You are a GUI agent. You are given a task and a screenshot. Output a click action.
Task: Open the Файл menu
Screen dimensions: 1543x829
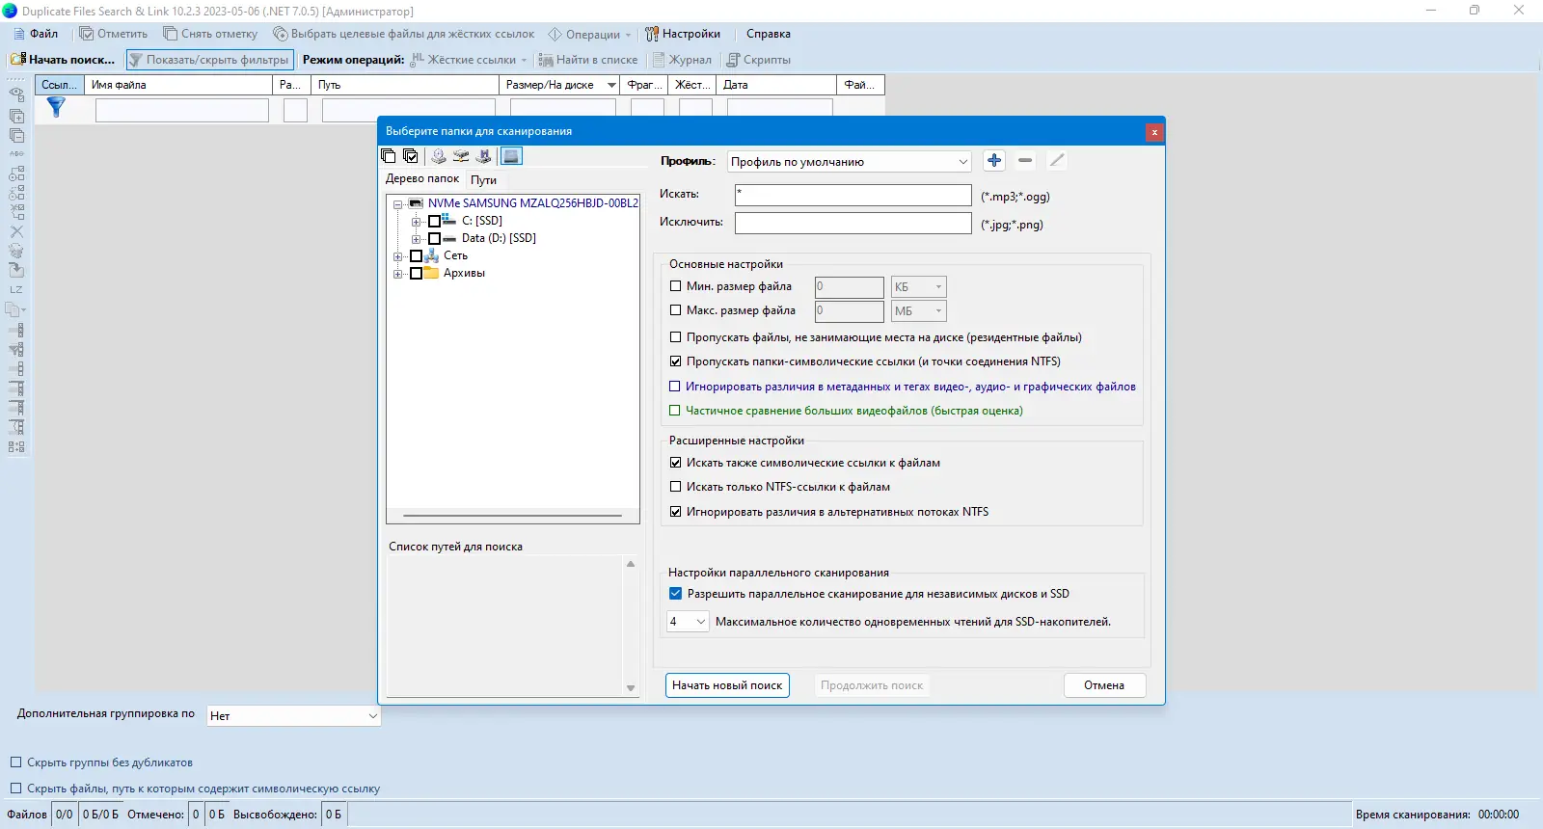(x=36, y=34)
